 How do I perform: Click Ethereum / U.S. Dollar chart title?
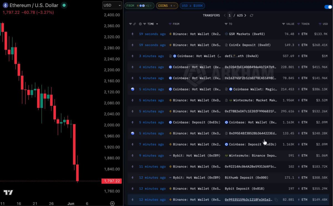34,5
